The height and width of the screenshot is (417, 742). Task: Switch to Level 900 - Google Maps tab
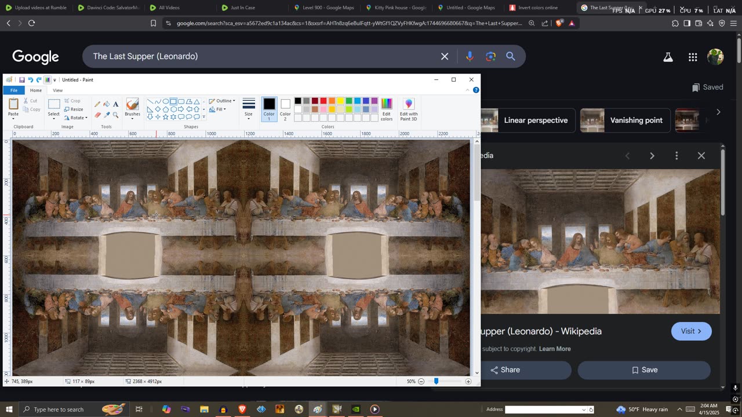[324, 8]
